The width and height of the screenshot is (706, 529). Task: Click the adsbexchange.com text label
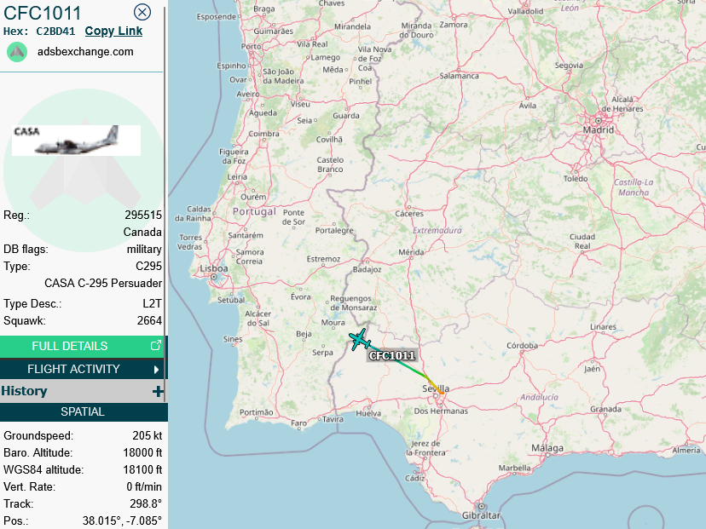click(85, 52)
